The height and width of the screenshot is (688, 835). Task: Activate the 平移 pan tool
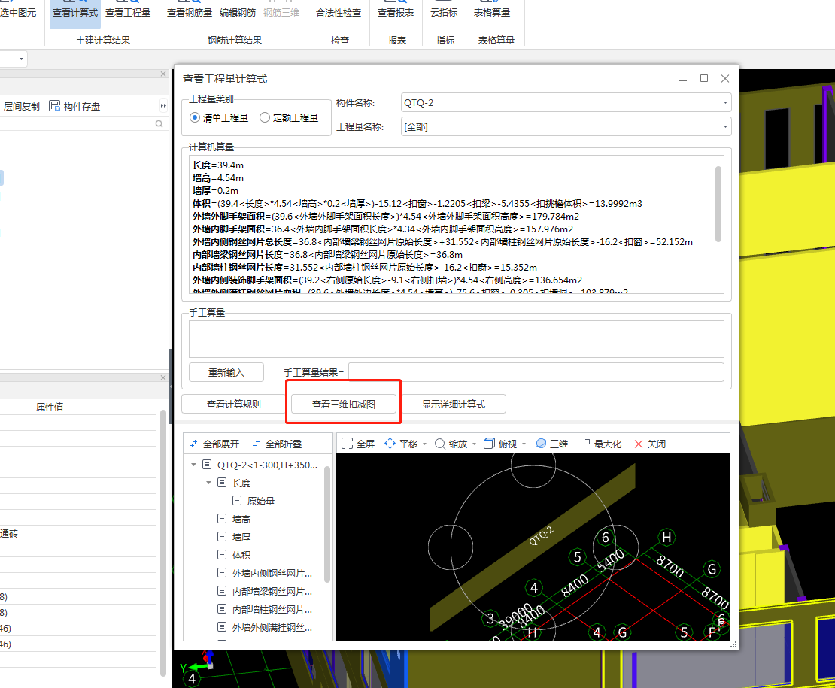401,444
